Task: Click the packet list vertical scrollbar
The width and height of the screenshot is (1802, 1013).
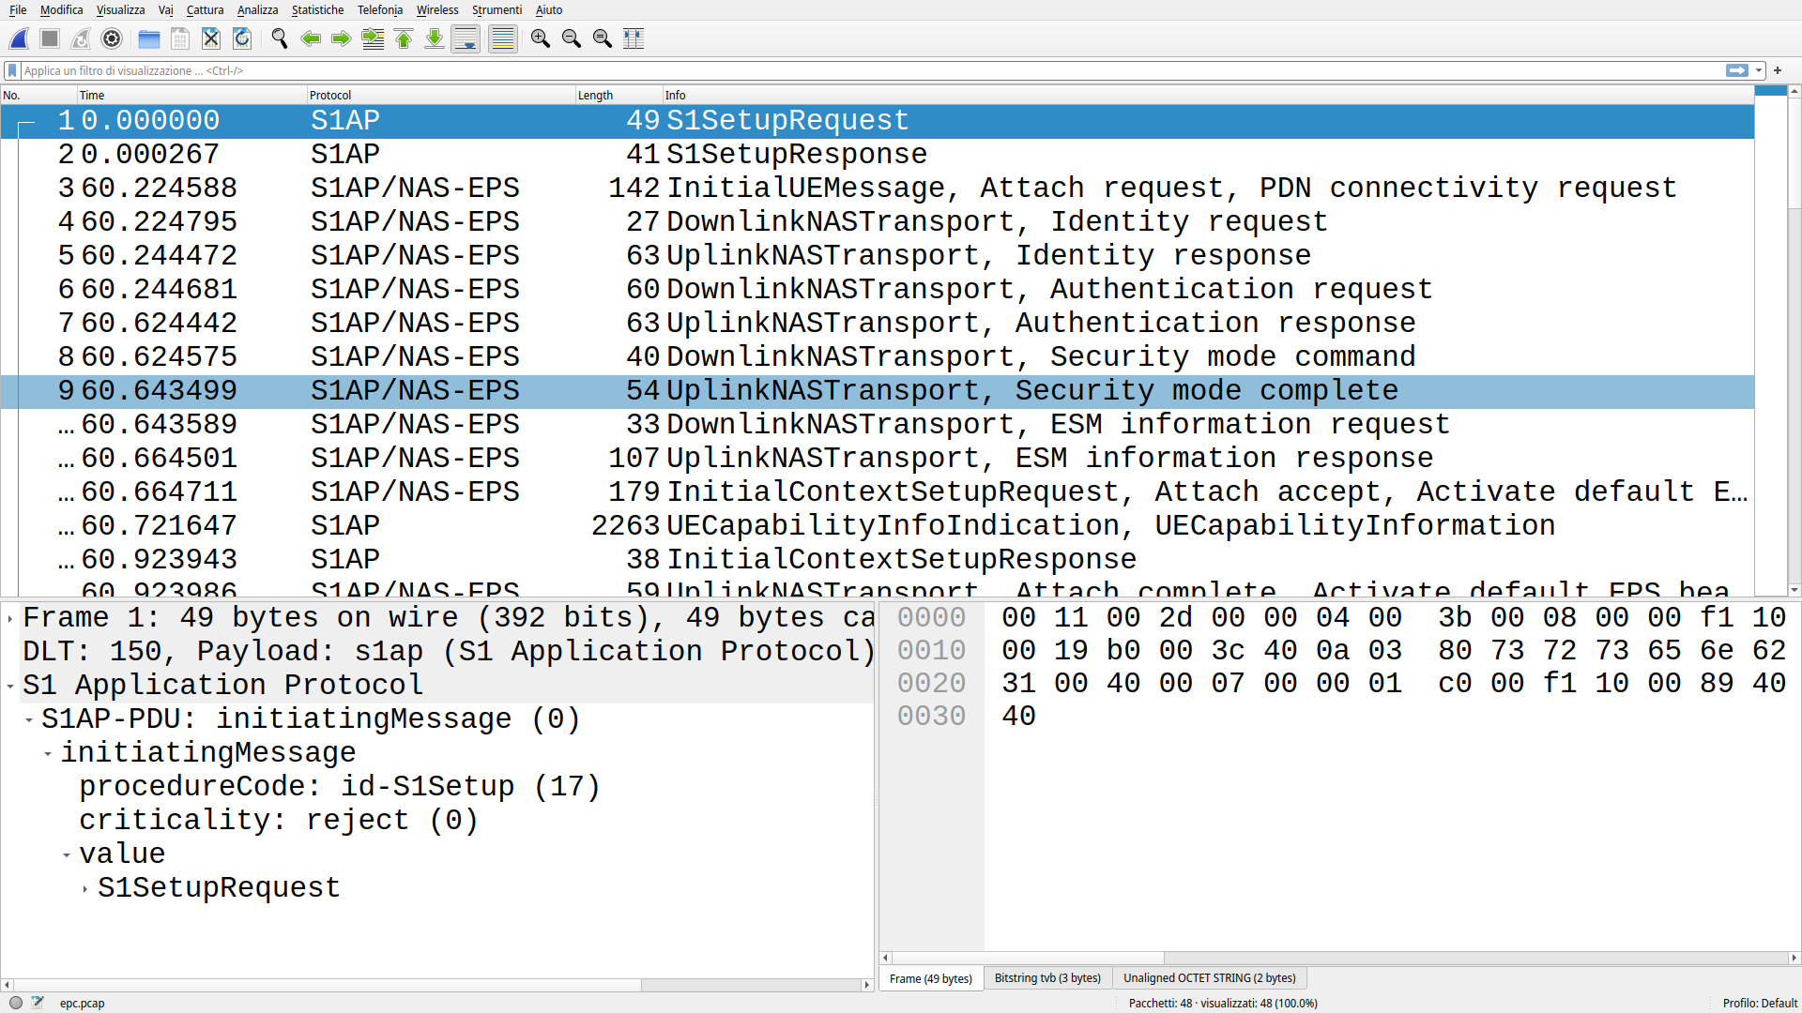Action: [1794, 340]
